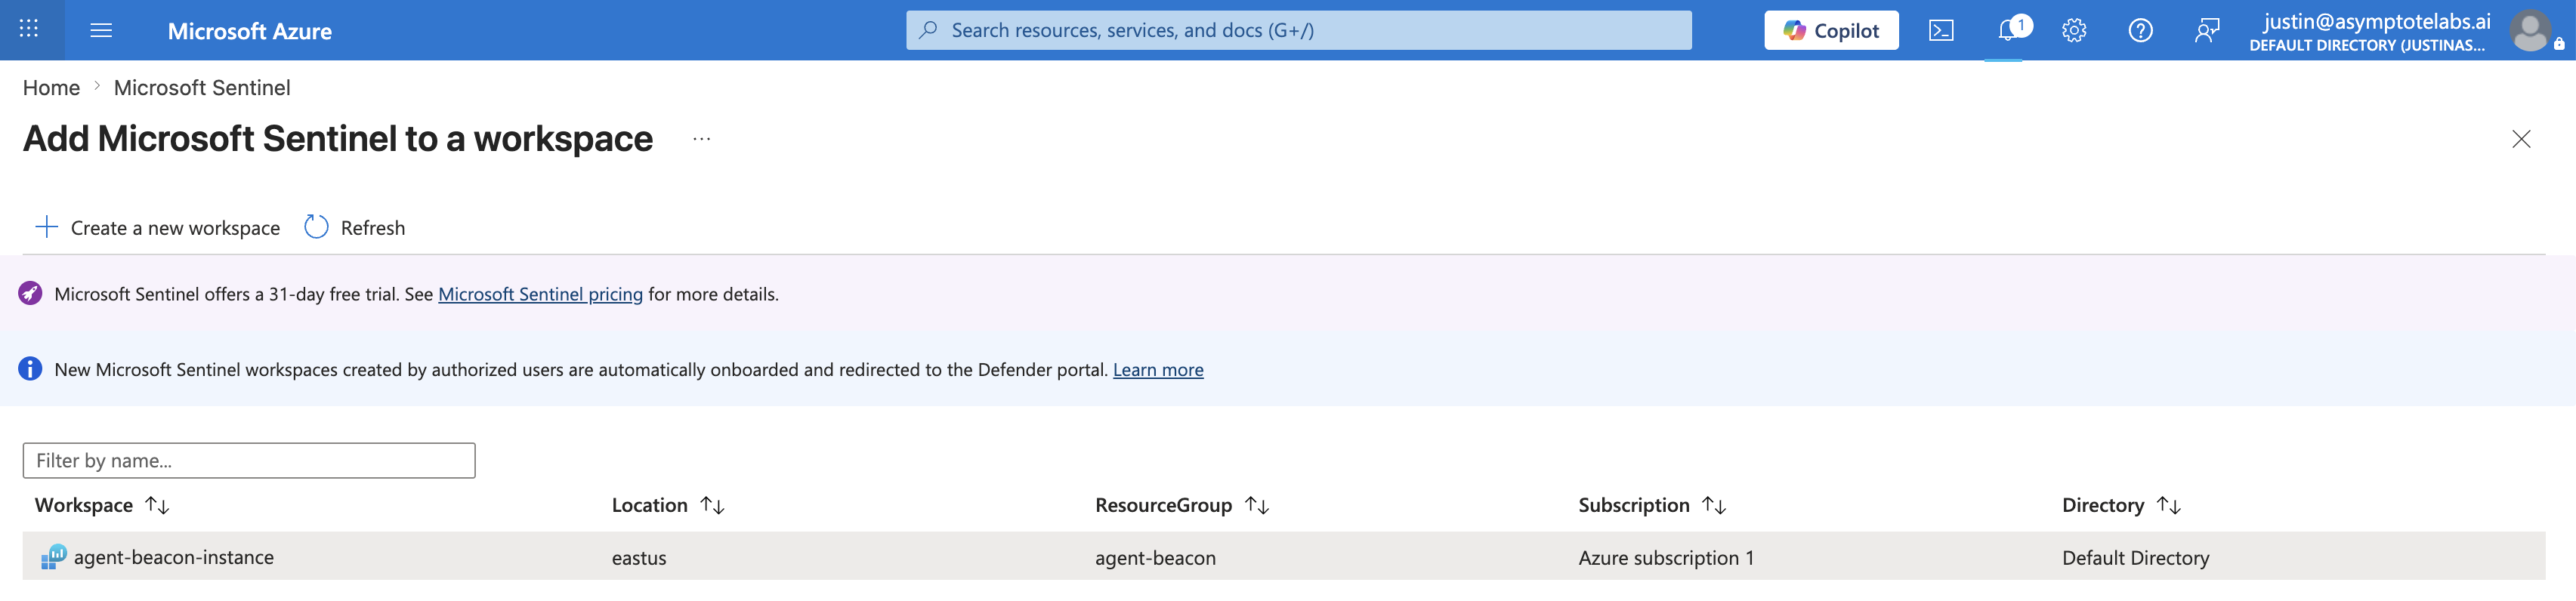Click the Default Directory cell

2135,558
